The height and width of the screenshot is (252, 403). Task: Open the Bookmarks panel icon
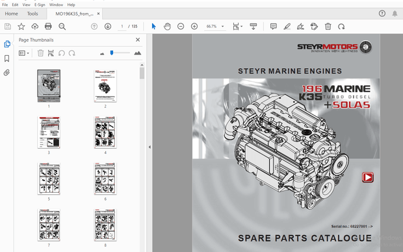pyautogui.click(x=6, y=58)
